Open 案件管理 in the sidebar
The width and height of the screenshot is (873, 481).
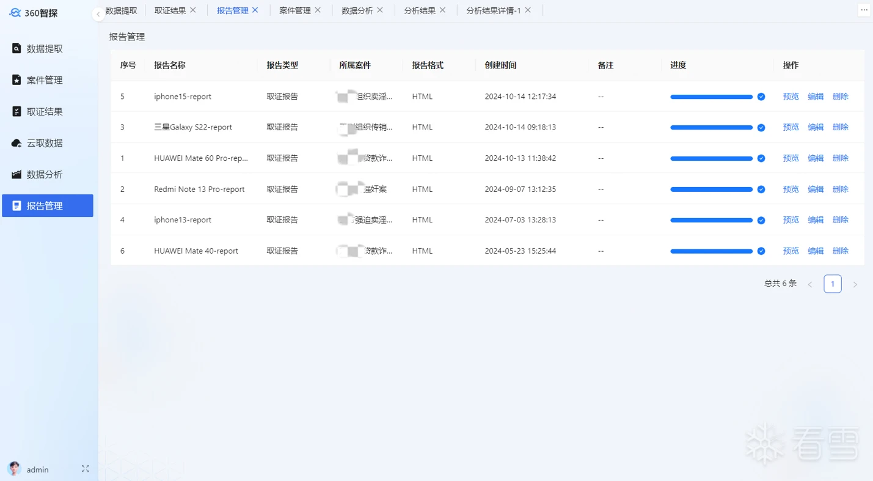[x=48, y=80]
